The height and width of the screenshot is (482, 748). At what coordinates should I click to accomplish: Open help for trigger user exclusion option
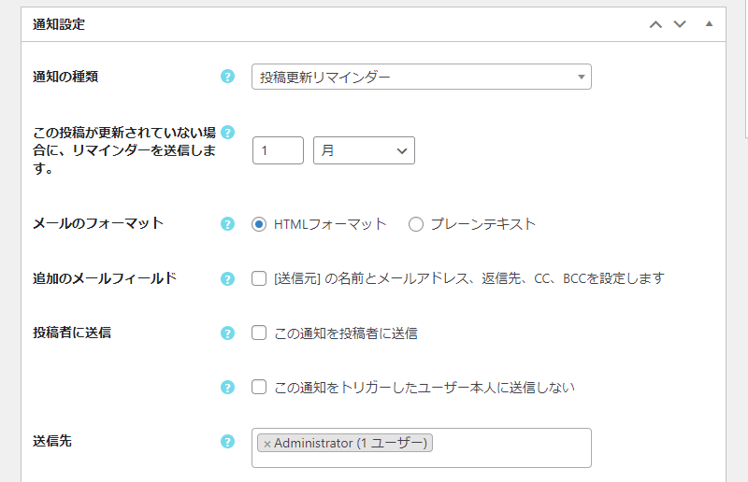[x=227, y=387]
